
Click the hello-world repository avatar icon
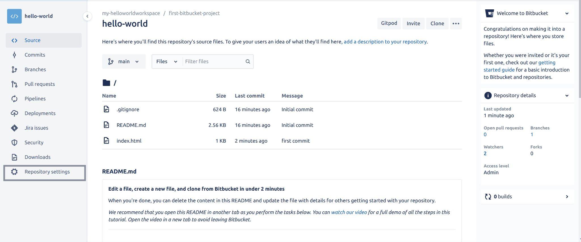click(x=14, y=16)
